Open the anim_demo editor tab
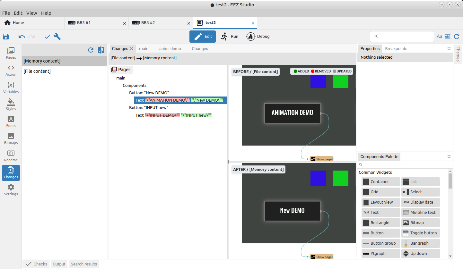 [170, 49]
